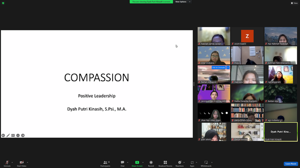Image resolution: width=300 pixels, height=168 pixels.
Task: Open the Reactions menu
Action: pyautogui.click(x=180, y=163)
